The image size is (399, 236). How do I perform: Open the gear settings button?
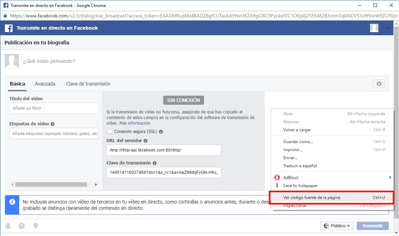pos(379,84)
